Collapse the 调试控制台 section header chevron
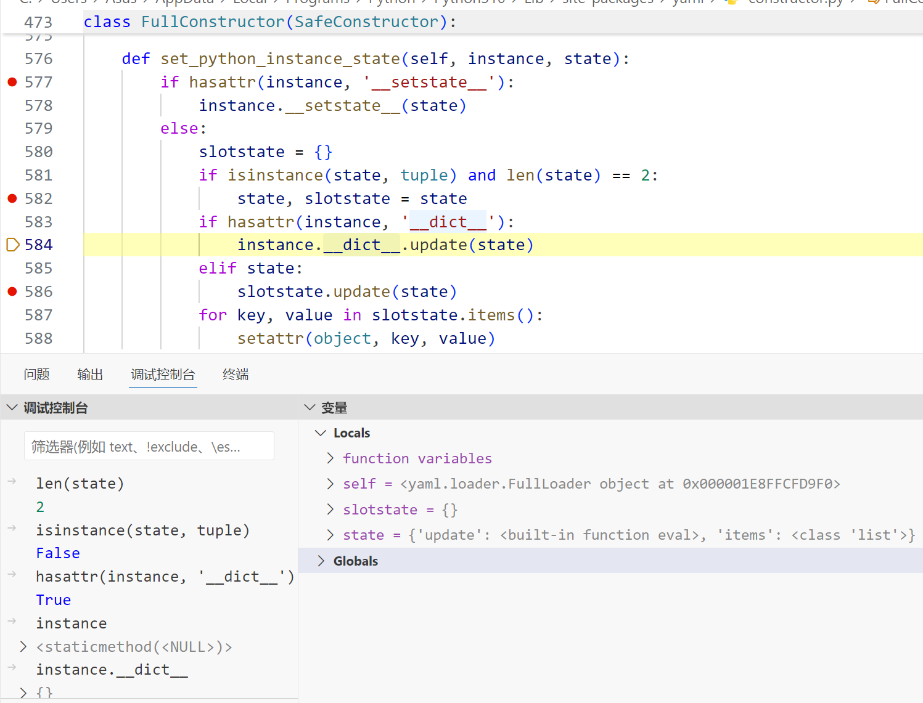 point(12,407)
